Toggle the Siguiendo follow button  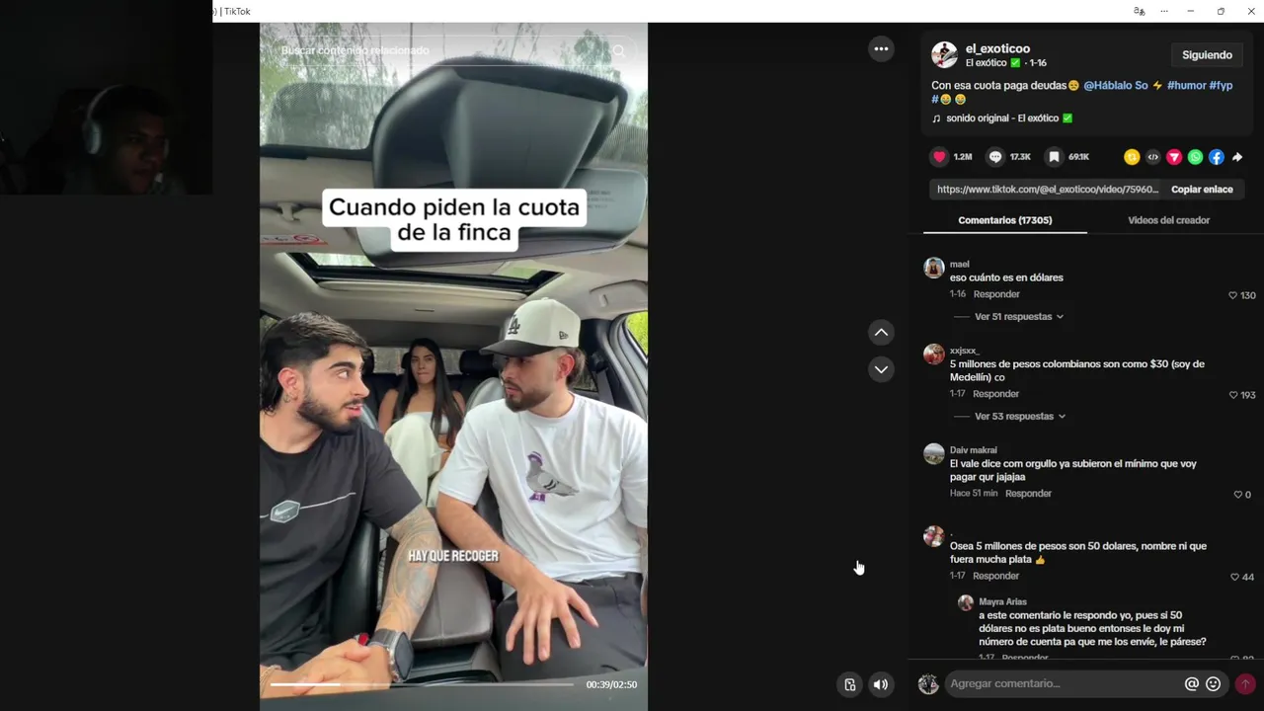(1207, 55)
